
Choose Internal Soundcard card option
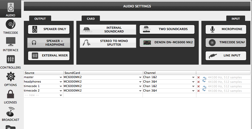click(108, 30)
